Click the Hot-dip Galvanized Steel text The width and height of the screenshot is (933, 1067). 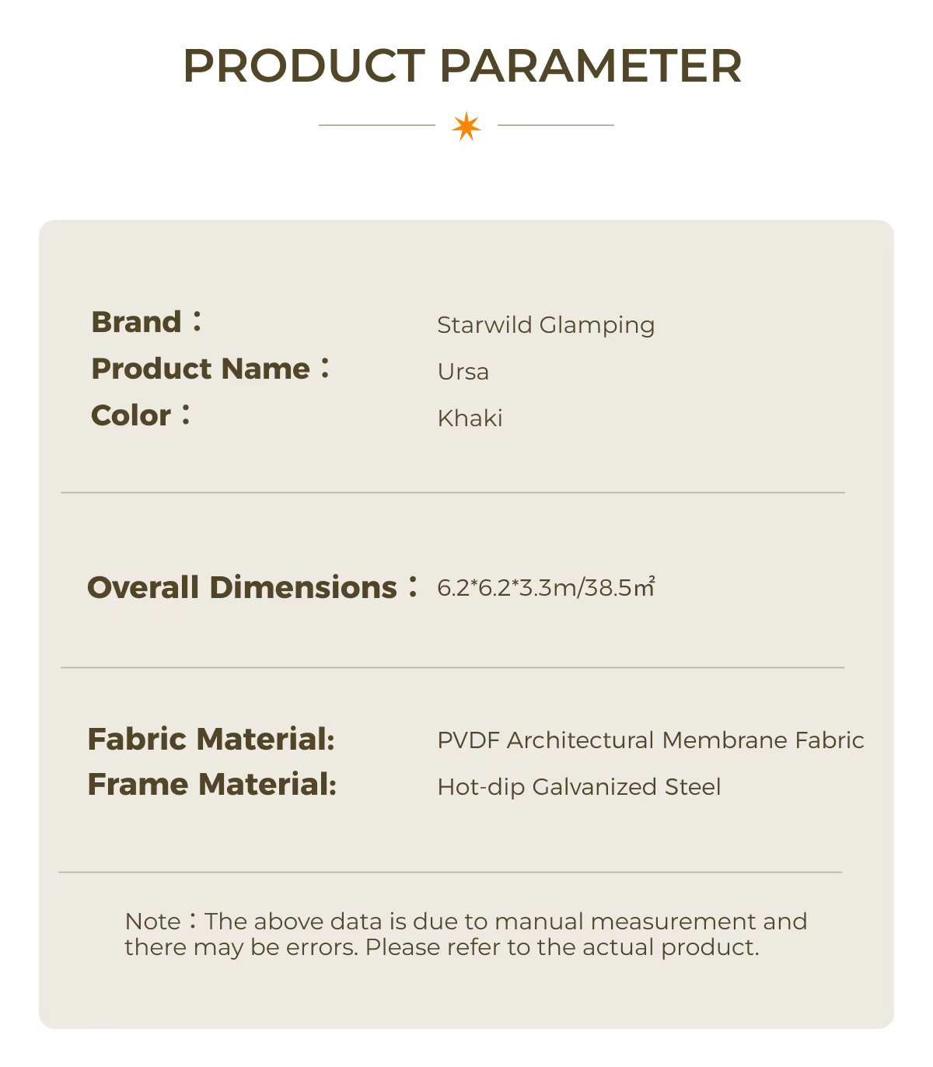579,787
